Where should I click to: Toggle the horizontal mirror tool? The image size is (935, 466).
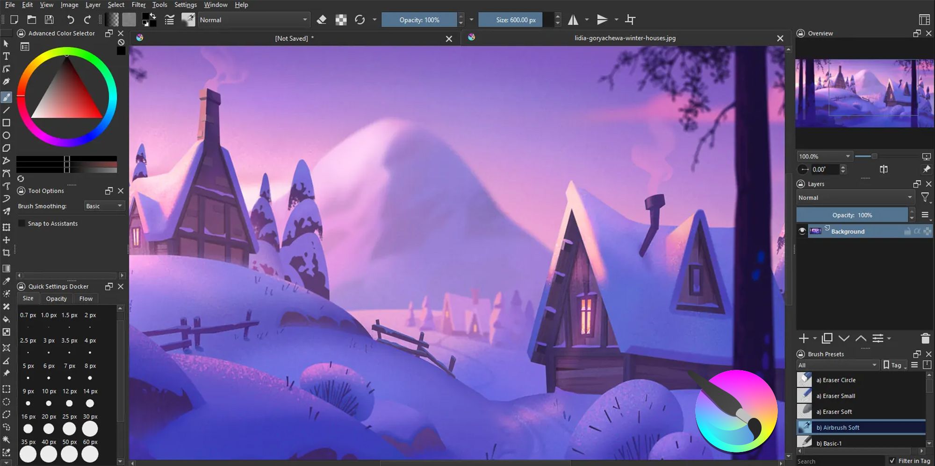tap(573, 20)
